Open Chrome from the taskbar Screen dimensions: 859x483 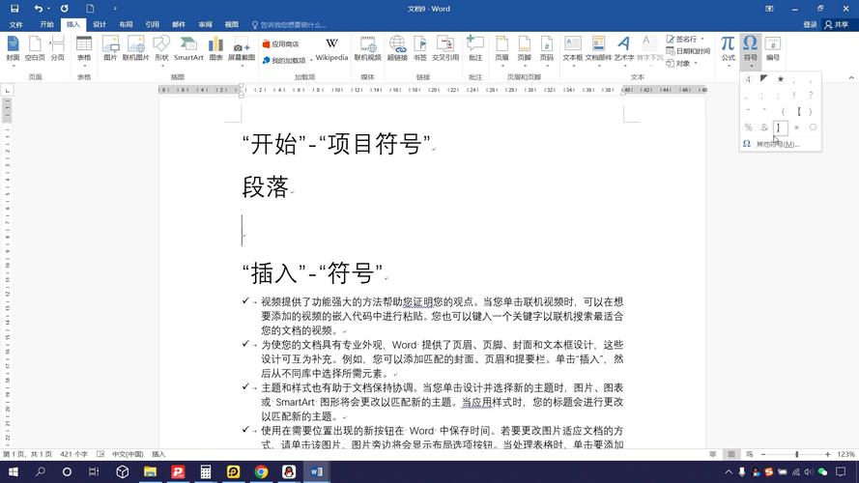(x=261, y=471)
